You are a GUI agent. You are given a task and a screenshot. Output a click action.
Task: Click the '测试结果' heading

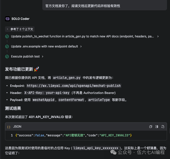(13, 109)
